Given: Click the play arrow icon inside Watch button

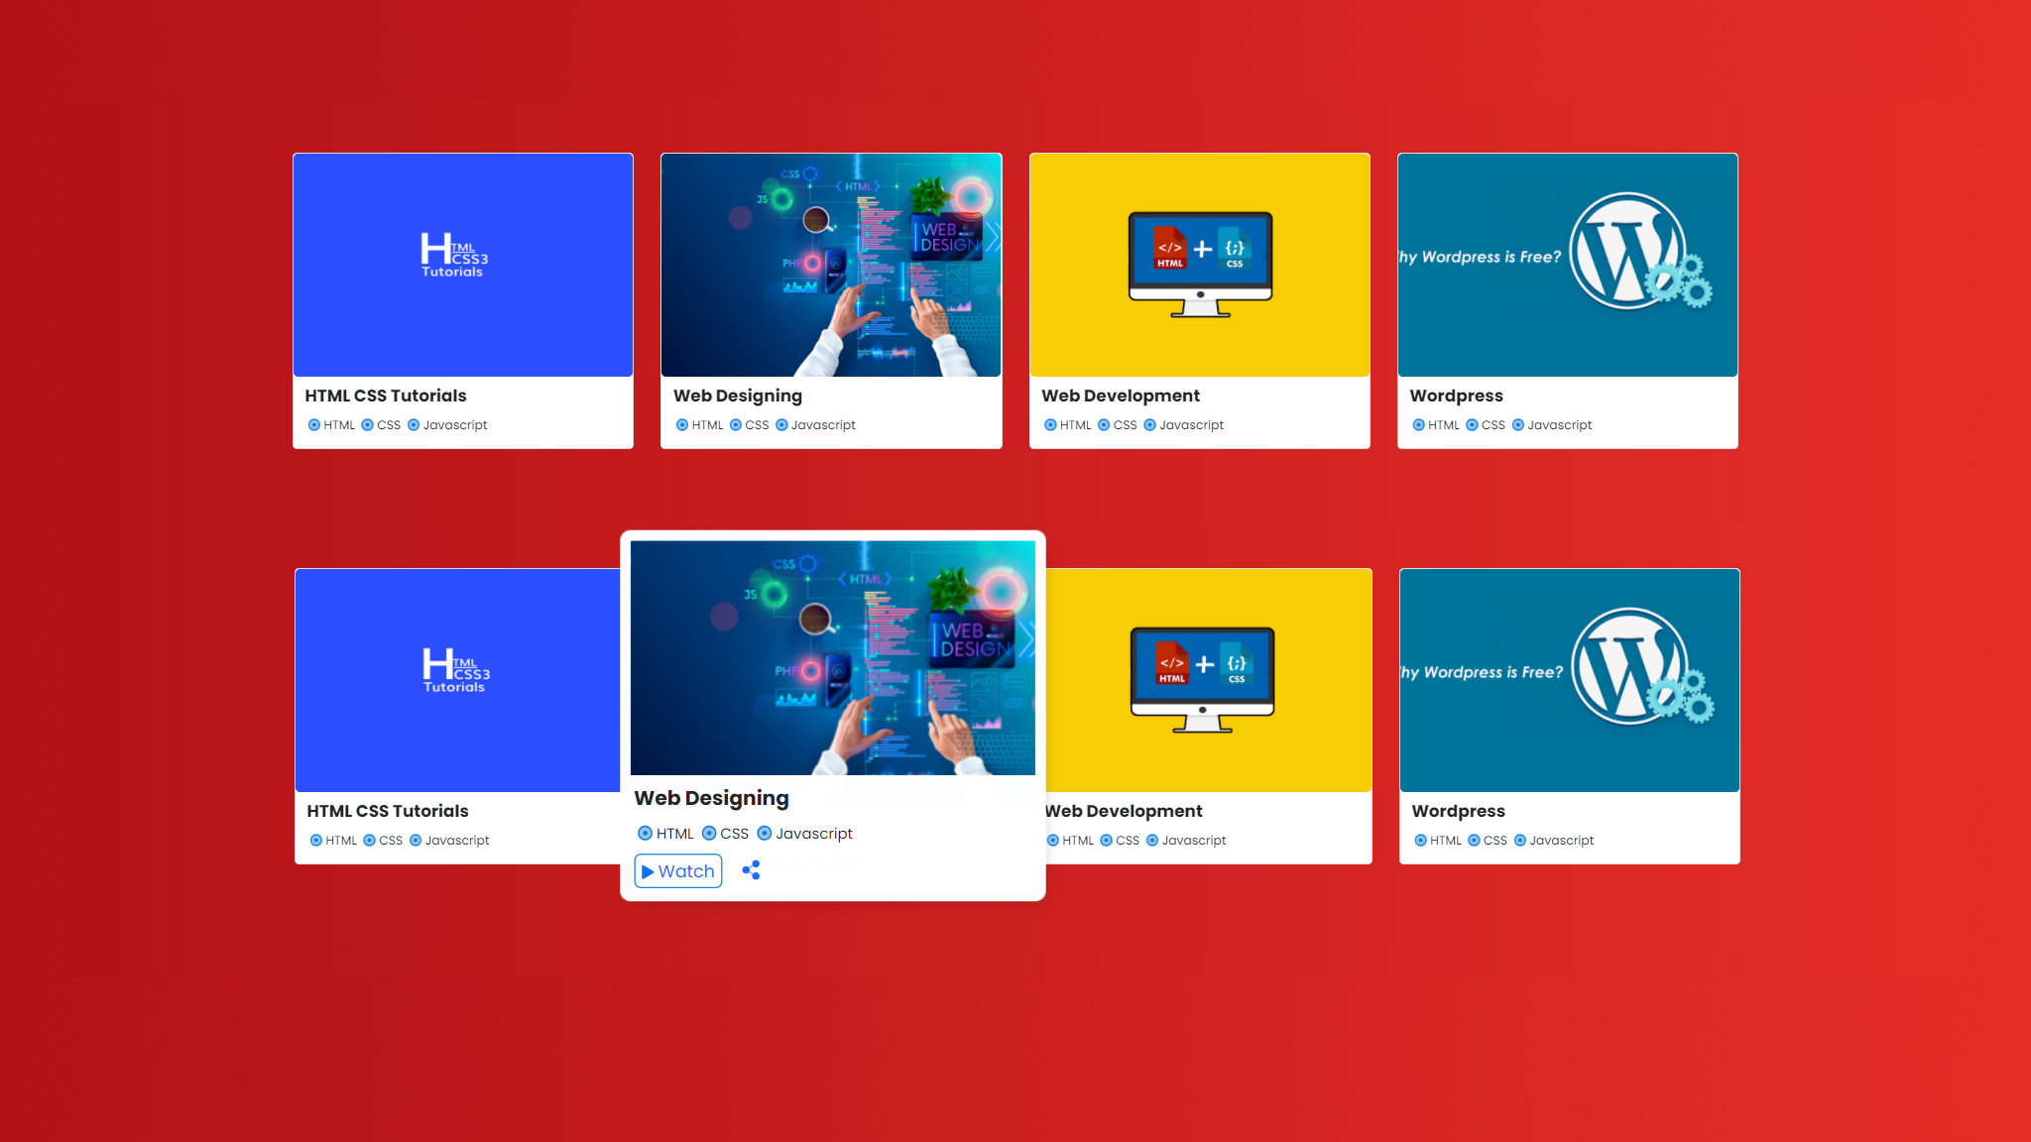Looking at the screenshot, I should 649,871.
